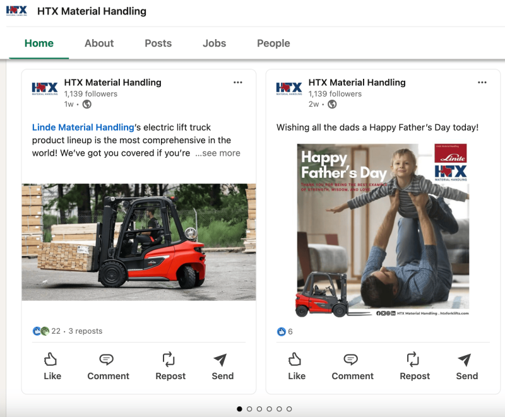Open the Posts tab
Screen dimensions: 505x417
pos(158,43)
